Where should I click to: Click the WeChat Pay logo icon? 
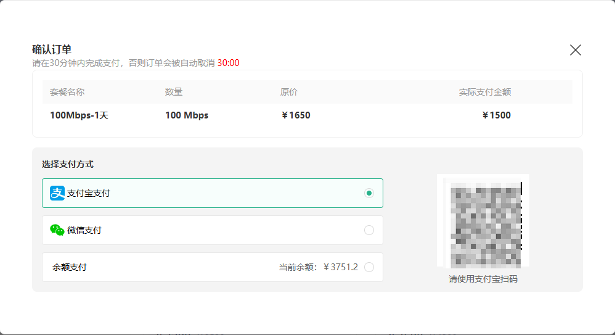coord(57,230)
